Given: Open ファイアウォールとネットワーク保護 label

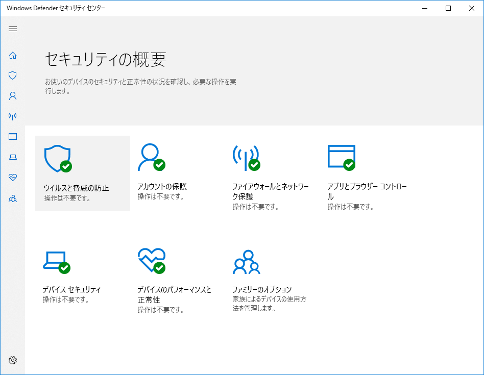Looking at the screenshot, I should coord(271,191).
